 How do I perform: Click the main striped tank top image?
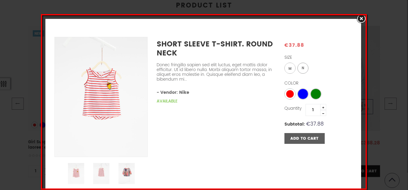coord(101,96)
